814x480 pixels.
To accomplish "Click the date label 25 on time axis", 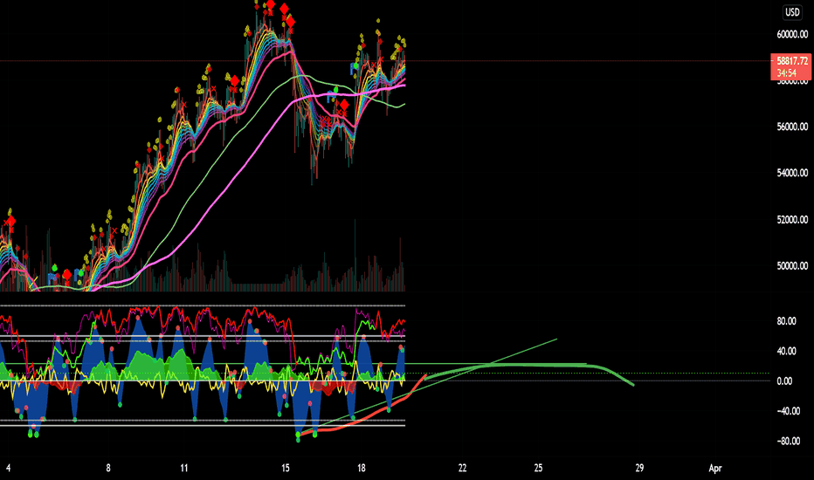I will (x=538, y=468).
